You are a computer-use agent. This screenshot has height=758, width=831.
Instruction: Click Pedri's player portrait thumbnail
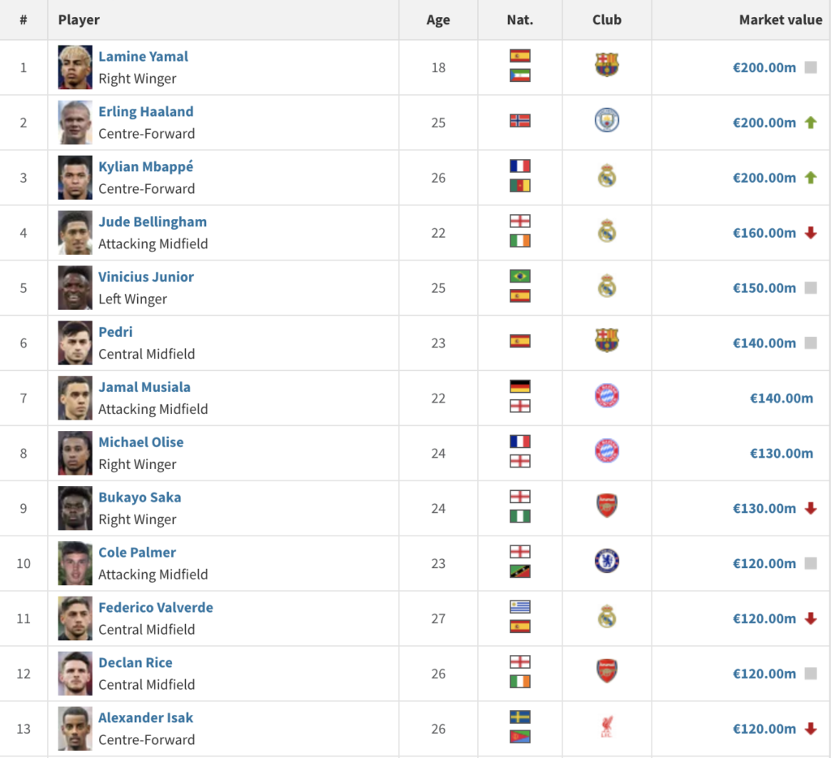(75, 342)
